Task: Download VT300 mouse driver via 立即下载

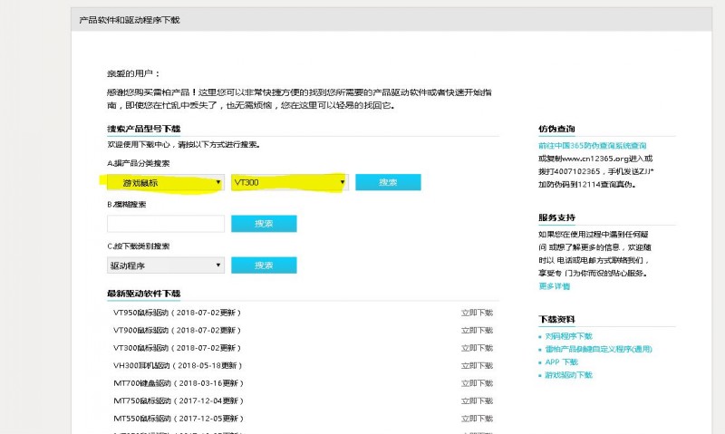Action: tap(477, 348)
